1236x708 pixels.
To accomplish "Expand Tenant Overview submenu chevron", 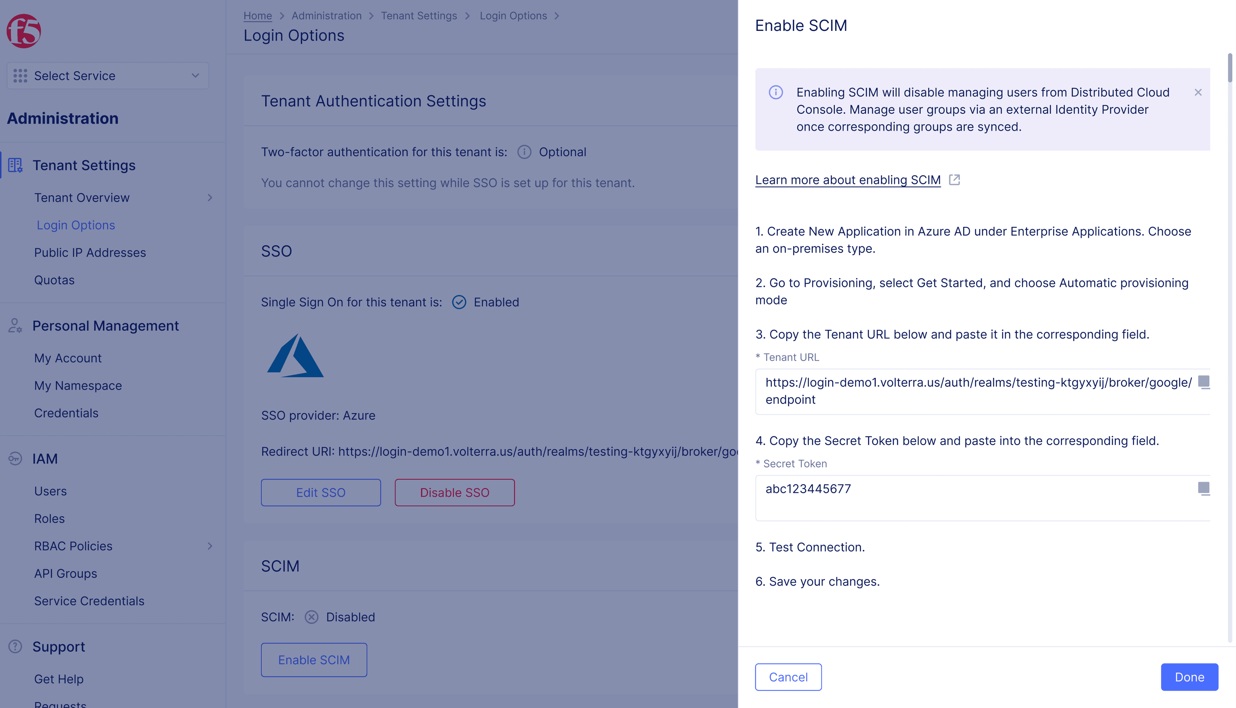I will 210,198.
